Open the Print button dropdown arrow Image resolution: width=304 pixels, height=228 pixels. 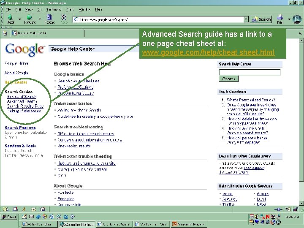click(x=289, y=19)
